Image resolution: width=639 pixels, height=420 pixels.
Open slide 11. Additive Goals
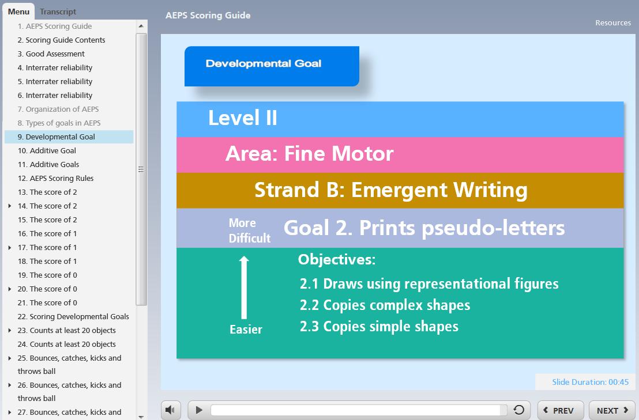point(48,164)
